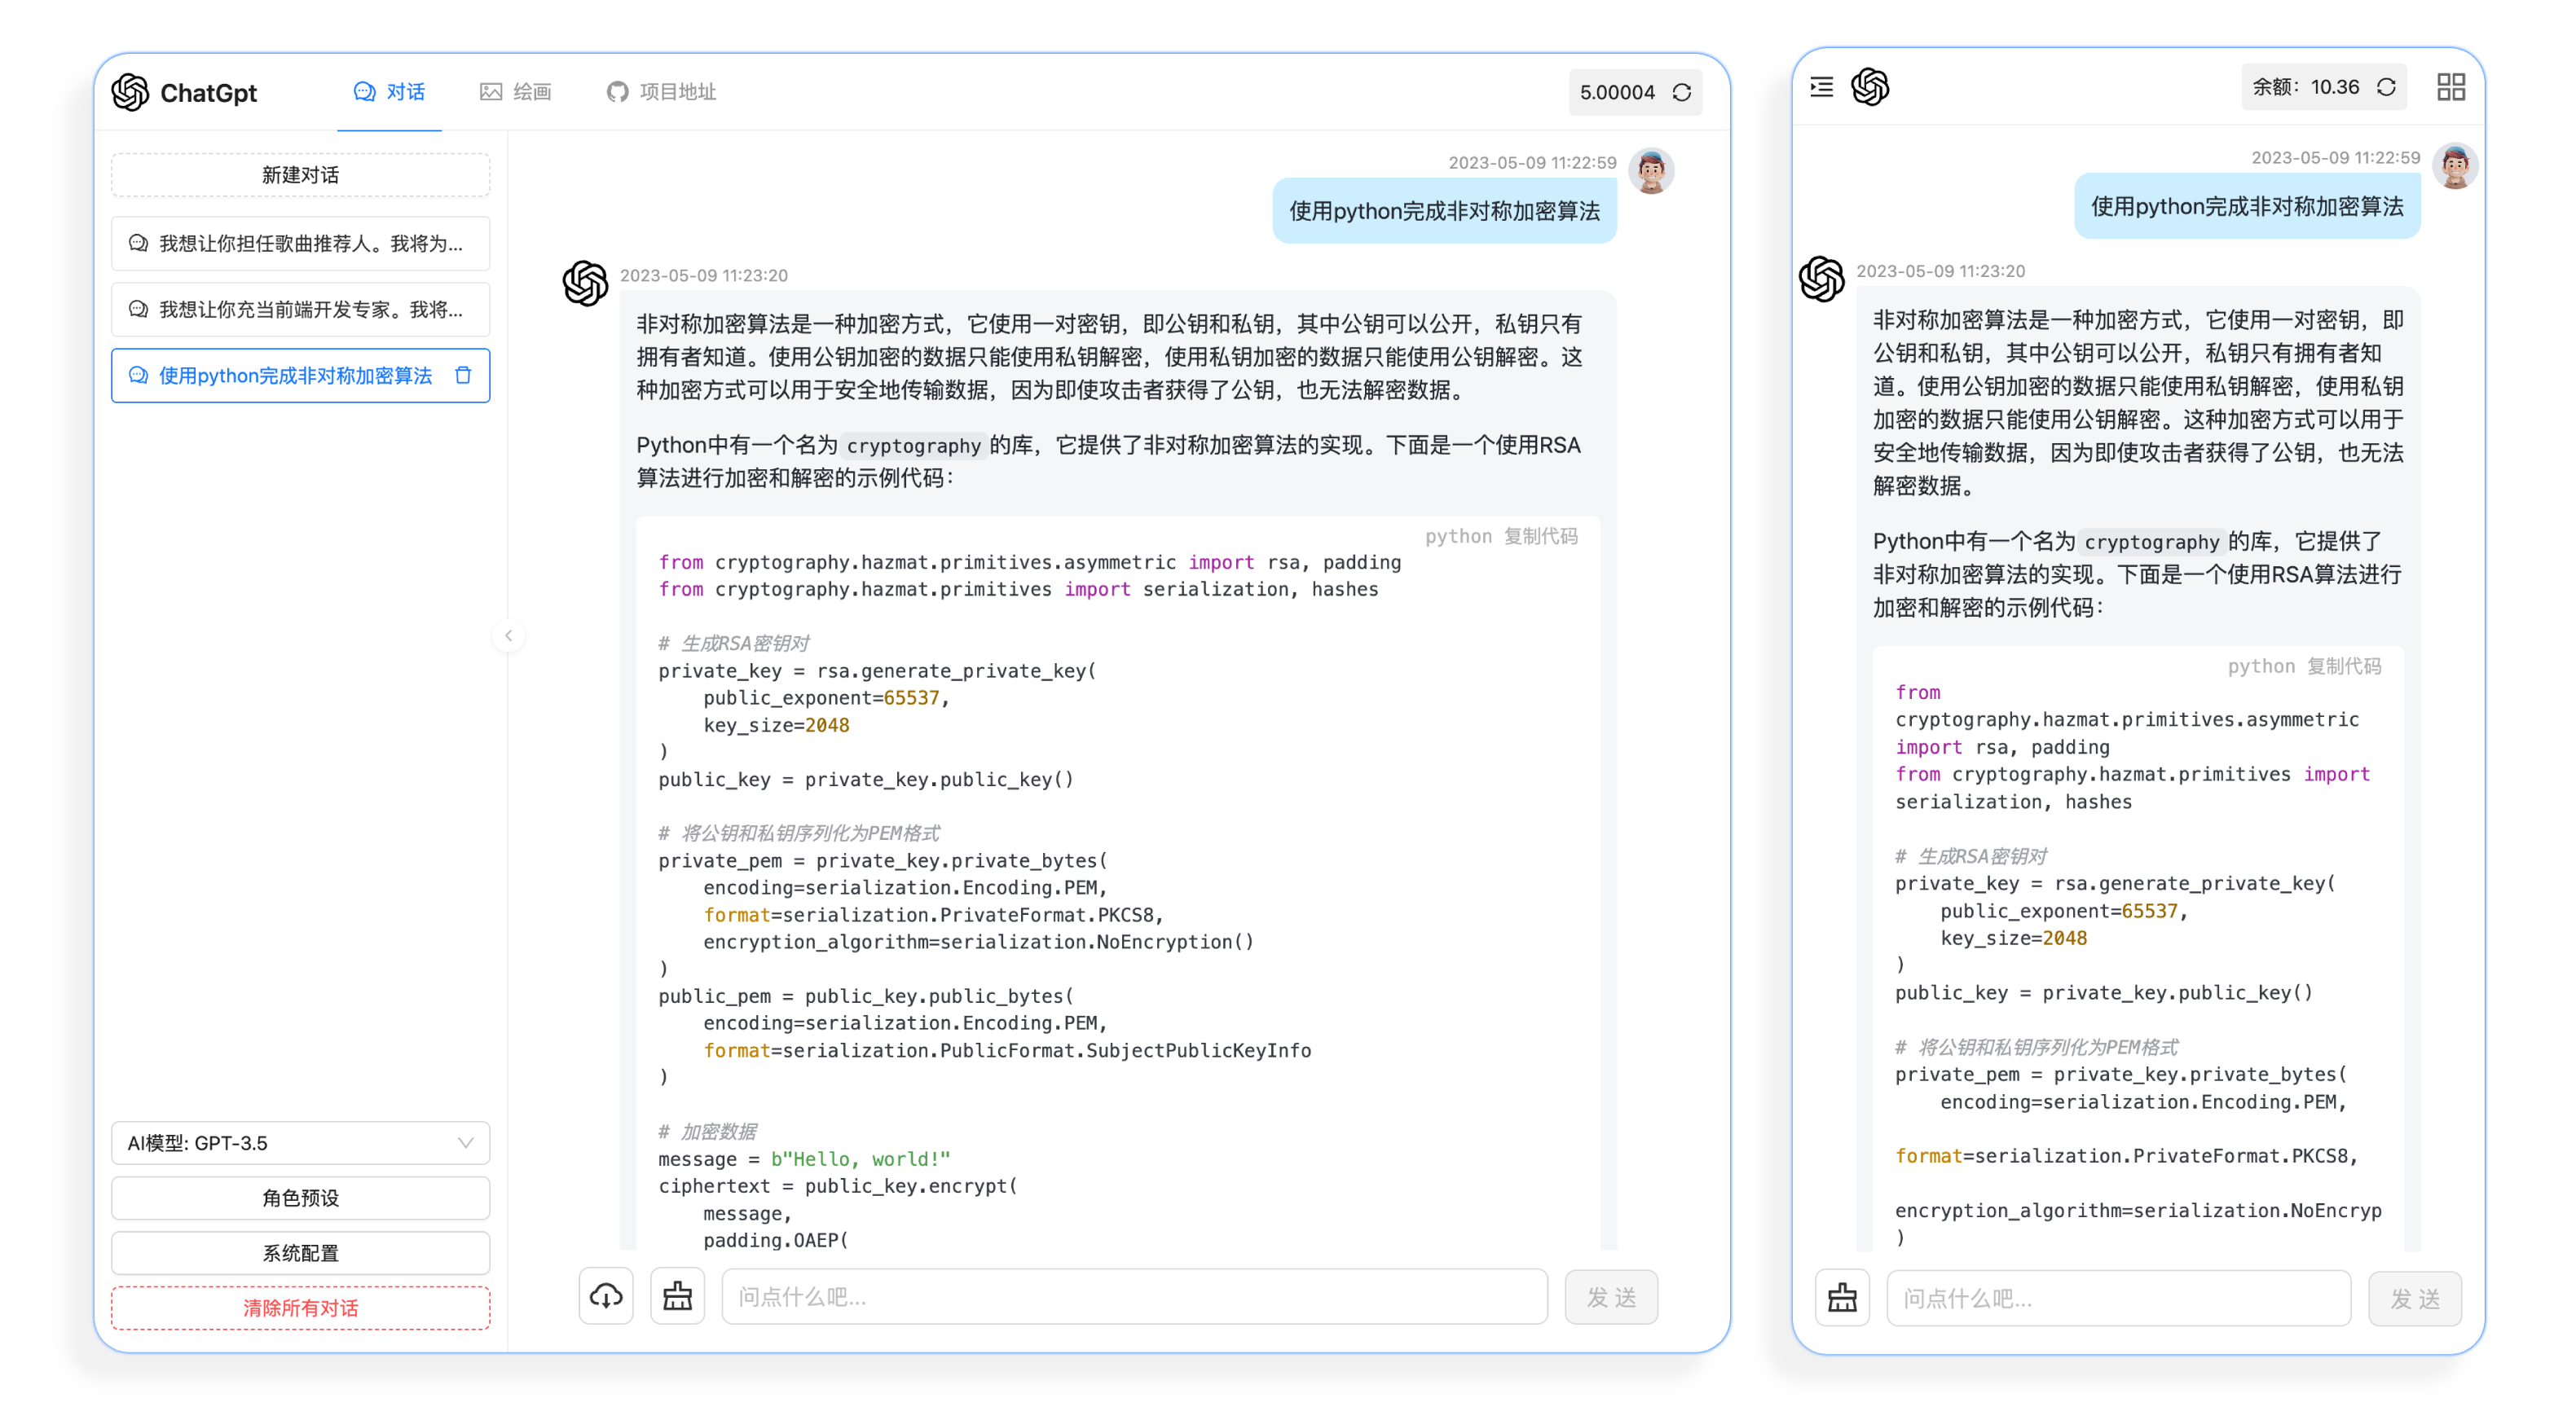The image size is (2576, 1420).
Task: Click the refresh balance icon next to 5.00004
Action: coord(1681,92)
